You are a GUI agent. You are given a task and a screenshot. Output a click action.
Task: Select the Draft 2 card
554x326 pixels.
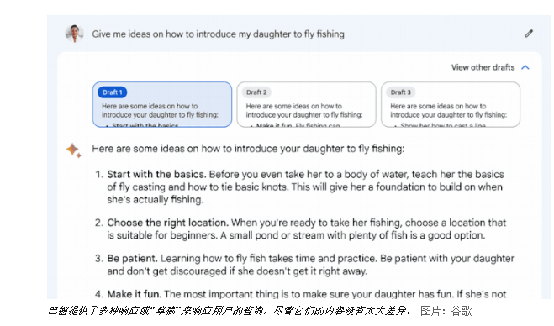coord(306,104)
